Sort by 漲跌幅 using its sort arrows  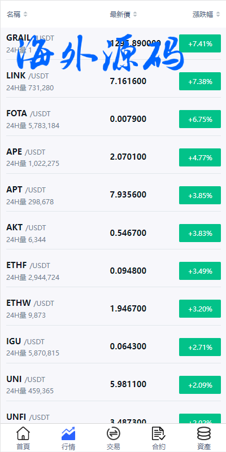(x=218, y=15)
